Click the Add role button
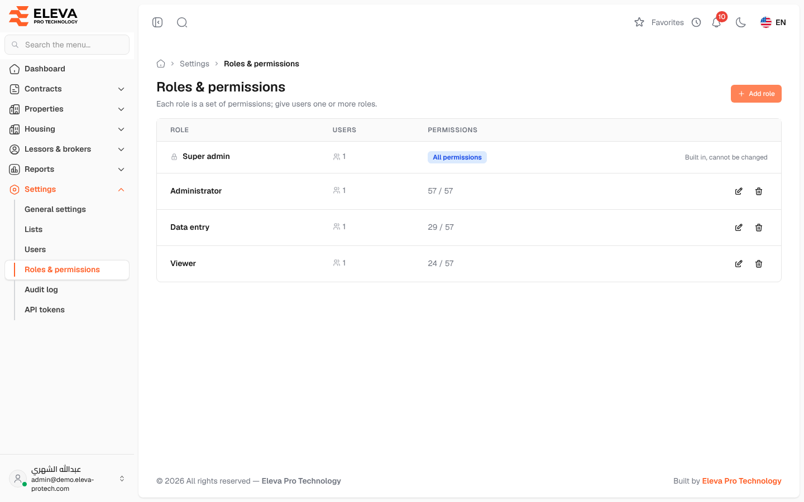Screen dimensions: 804x502 point(756,94)
